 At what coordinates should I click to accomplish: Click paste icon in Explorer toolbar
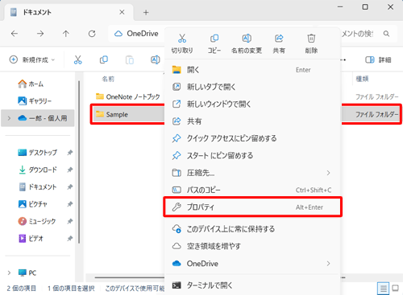130,59
